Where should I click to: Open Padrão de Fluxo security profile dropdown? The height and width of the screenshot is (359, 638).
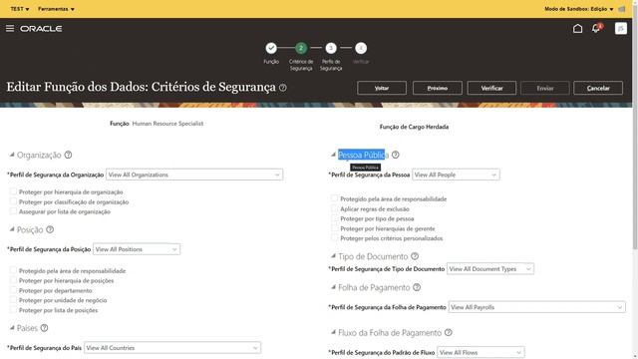coord(480,352)
